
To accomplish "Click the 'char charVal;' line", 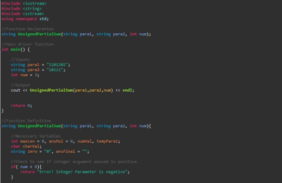I will coord(26,146).
